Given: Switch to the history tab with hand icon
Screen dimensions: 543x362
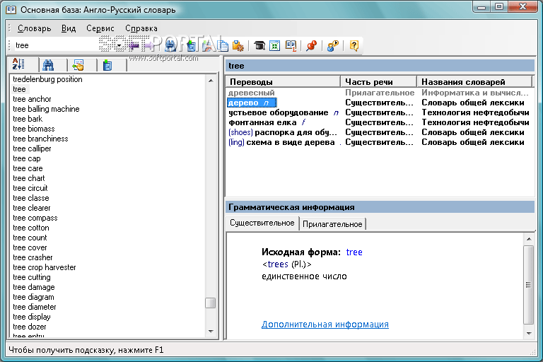Looking at the screenshot, I should coord(78,65).
